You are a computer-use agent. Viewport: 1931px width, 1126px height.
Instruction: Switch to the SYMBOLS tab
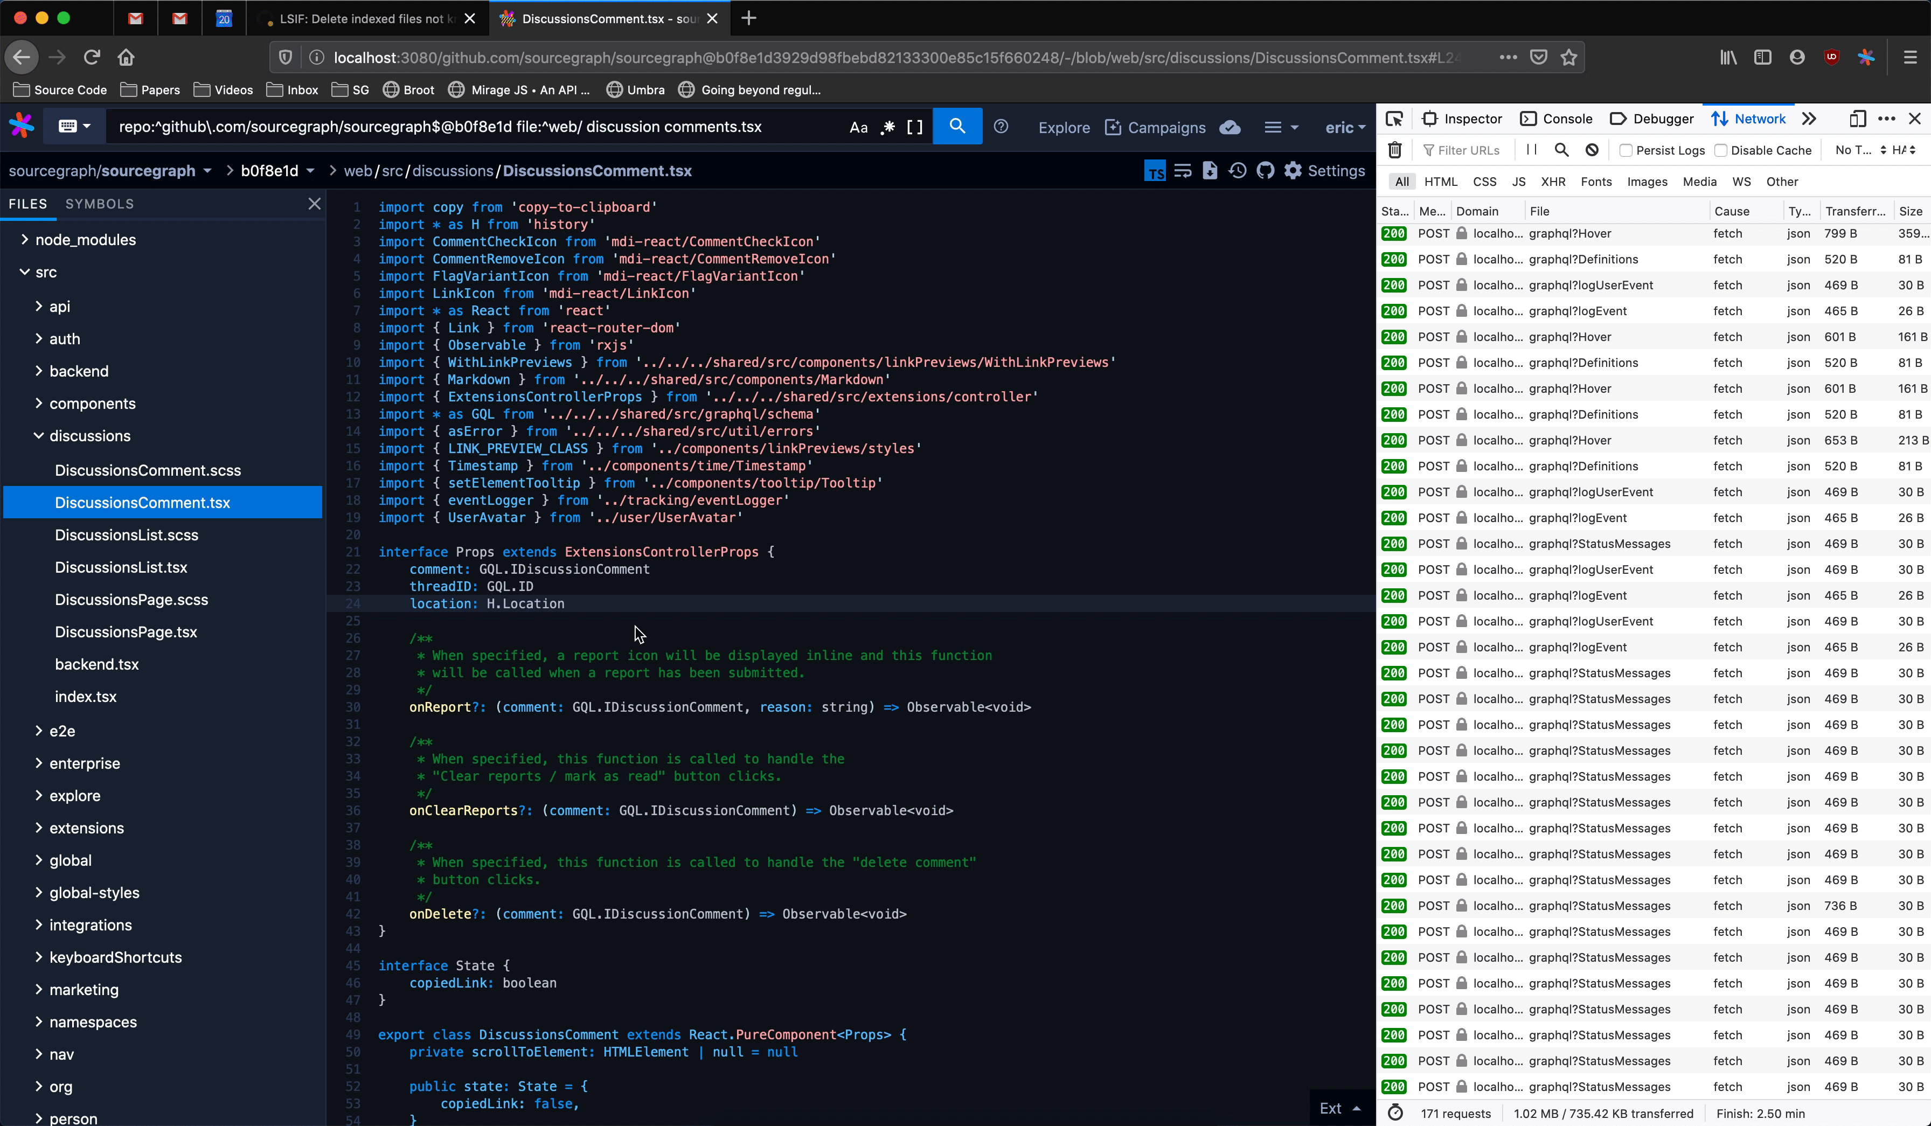100,204
